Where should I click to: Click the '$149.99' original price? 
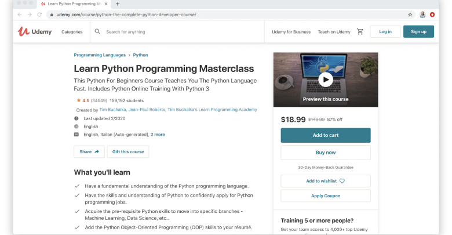click(316, 119)
